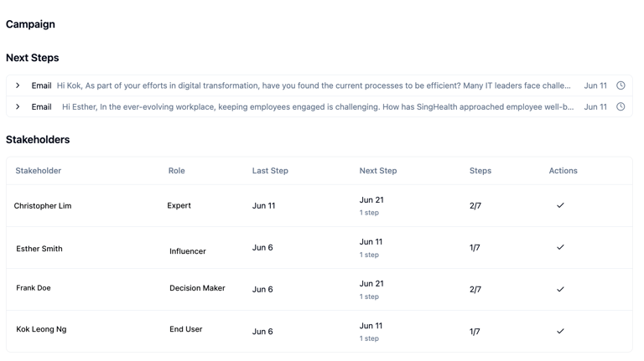The image size is (644, 361).
Task: Click '1 step' under Christopher Lim's Jun 21
Action: 369,213
